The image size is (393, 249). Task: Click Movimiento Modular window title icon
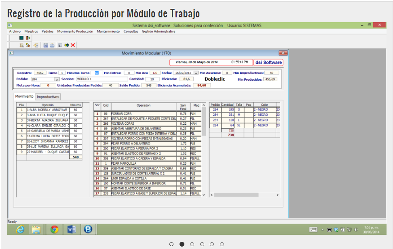[11, 53]
